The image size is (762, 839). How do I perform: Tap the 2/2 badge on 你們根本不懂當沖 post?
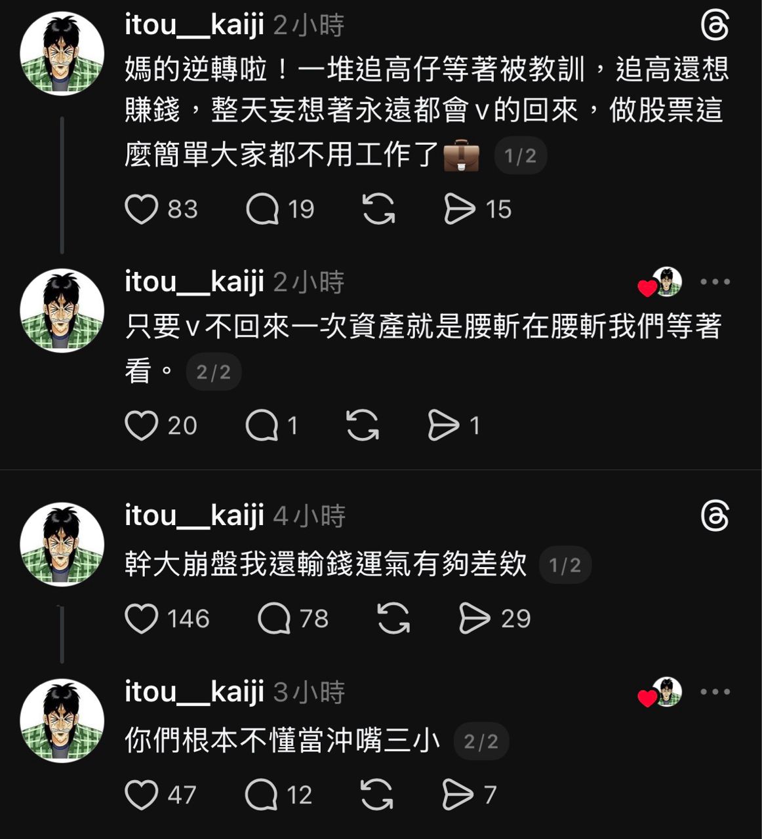pos(481,741)
